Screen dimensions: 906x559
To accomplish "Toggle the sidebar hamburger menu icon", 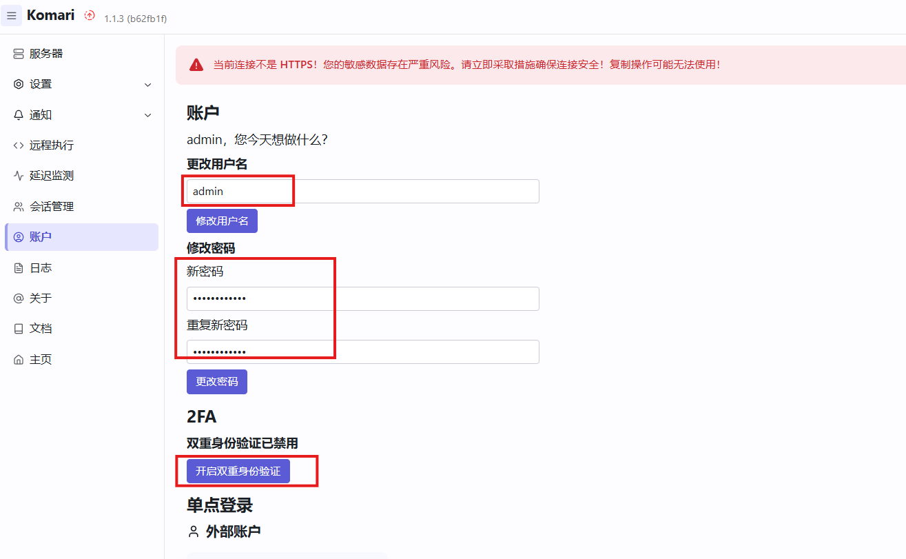I will coord(12,15).
